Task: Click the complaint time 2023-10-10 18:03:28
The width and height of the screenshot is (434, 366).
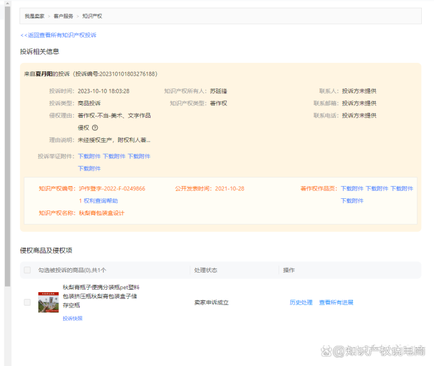Action: point(104,91)
